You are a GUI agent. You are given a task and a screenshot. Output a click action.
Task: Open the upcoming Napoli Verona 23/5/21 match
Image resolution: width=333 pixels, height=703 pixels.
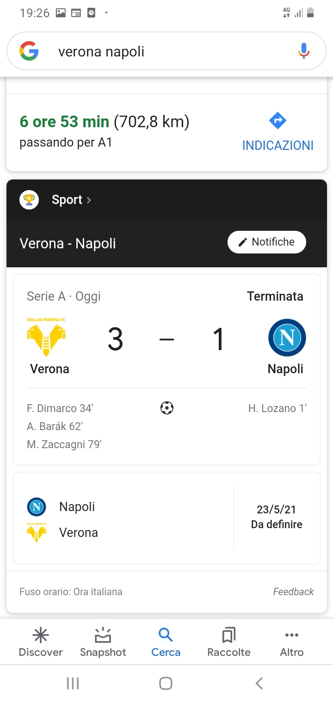[x=166, y=518]
